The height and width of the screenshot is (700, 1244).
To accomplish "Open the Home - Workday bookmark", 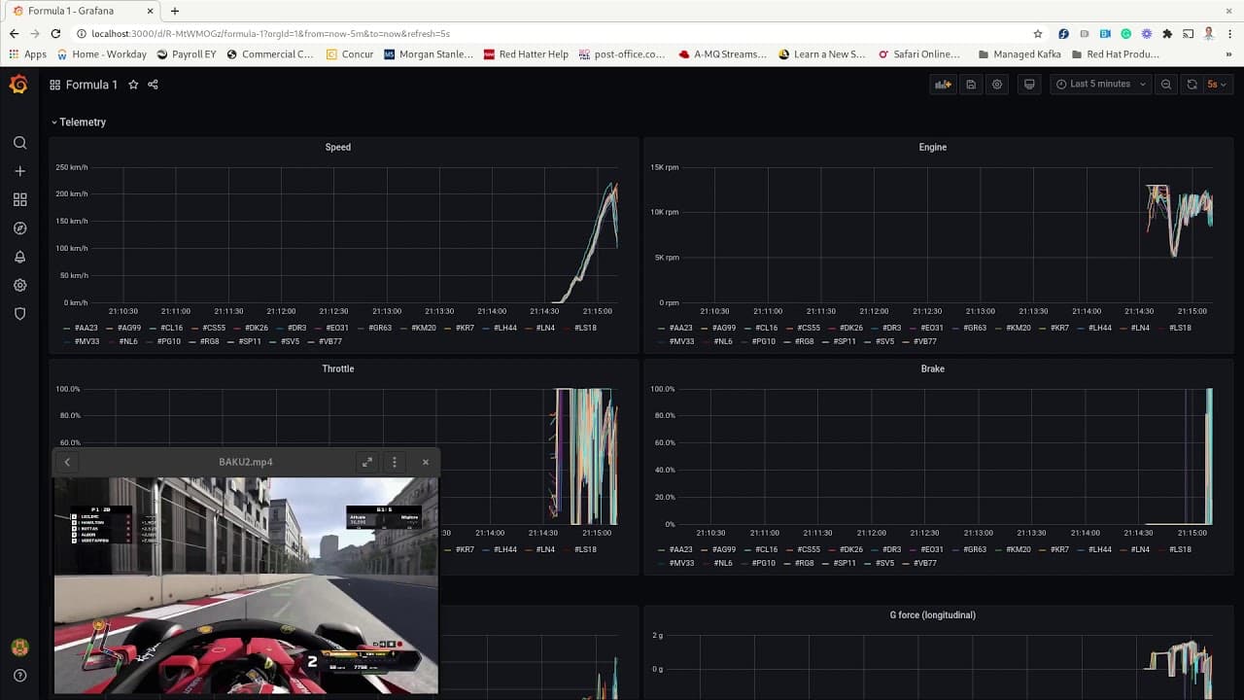I will [102, 54].
